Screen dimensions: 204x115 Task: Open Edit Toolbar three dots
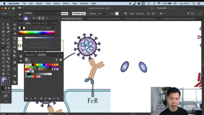6,101
